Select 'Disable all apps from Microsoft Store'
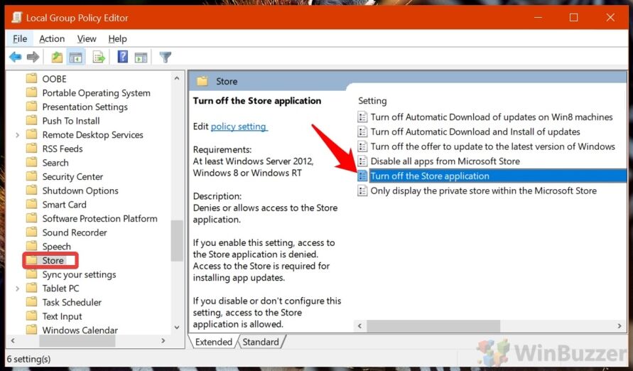 pyautogui.click(x=445, y=161)
